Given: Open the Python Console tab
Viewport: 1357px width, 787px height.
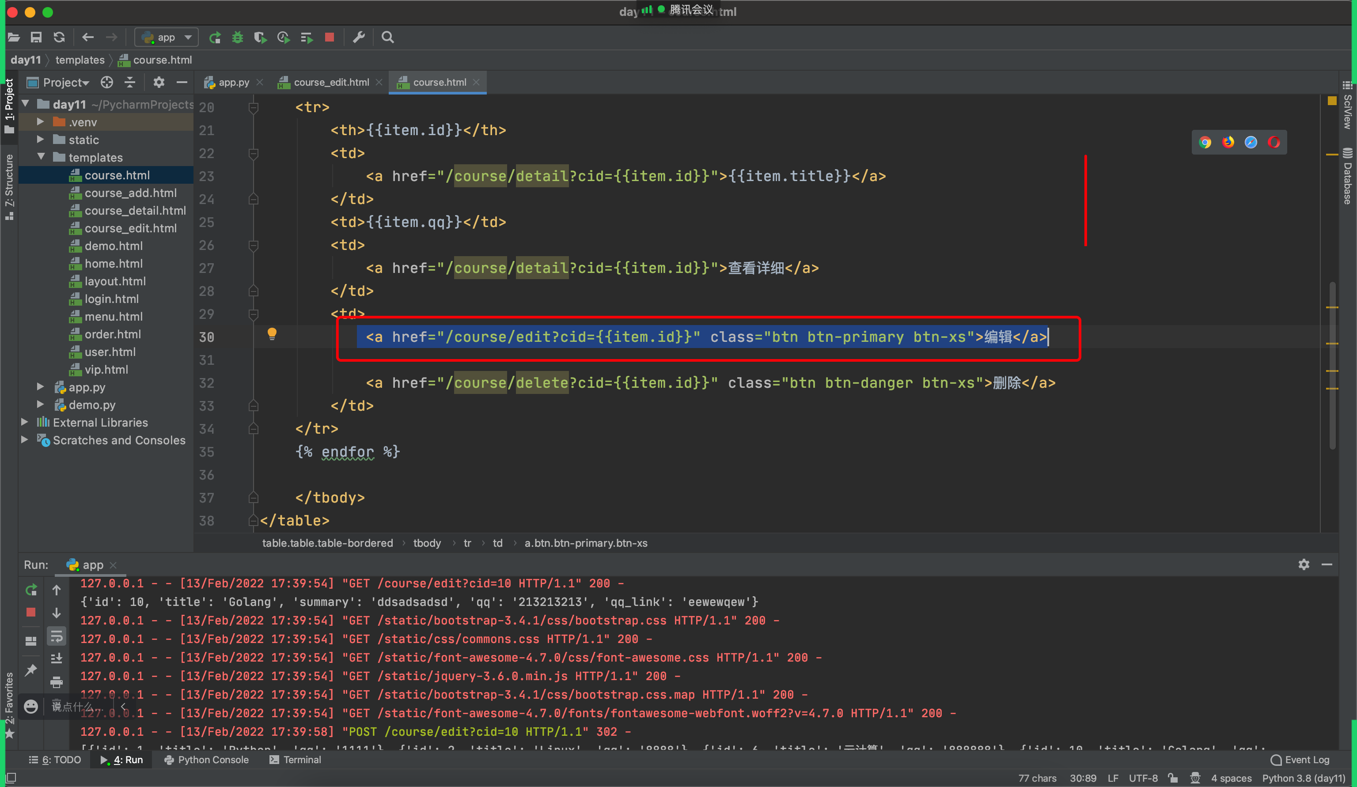Looking at the screenshot, I should [206, 760].
